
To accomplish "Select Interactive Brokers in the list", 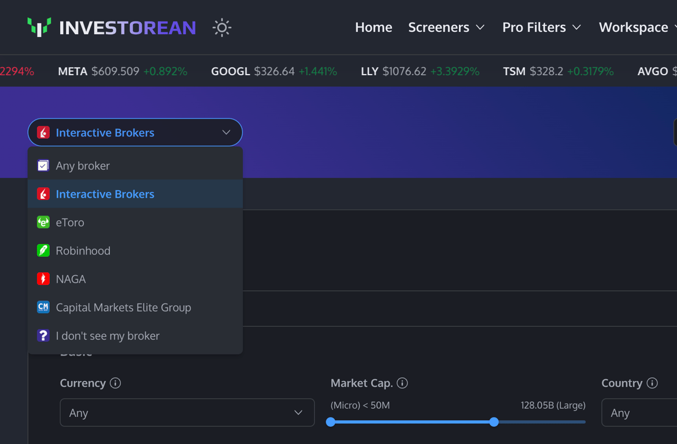I will [x=135, y=194].
